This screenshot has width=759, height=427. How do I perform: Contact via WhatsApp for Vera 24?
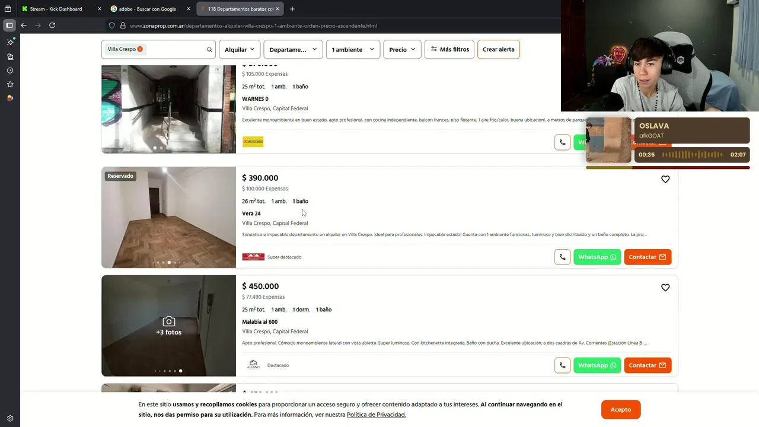[x=597, y=257]
